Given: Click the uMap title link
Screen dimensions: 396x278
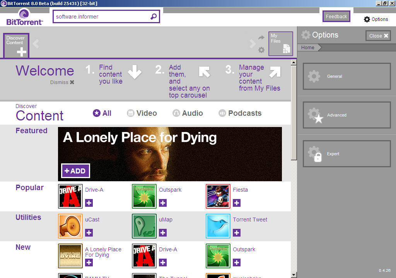Looking at the screenshot, I should [x=166, y=220].
